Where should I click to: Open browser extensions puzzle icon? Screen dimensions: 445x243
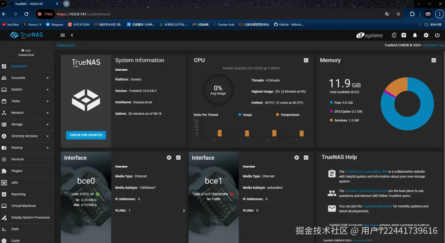[412, 14]
